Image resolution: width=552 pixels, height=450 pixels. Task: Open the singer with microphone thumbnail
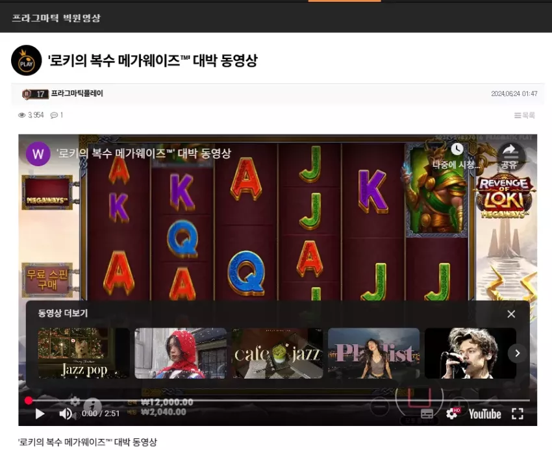[x=470, y=353]
